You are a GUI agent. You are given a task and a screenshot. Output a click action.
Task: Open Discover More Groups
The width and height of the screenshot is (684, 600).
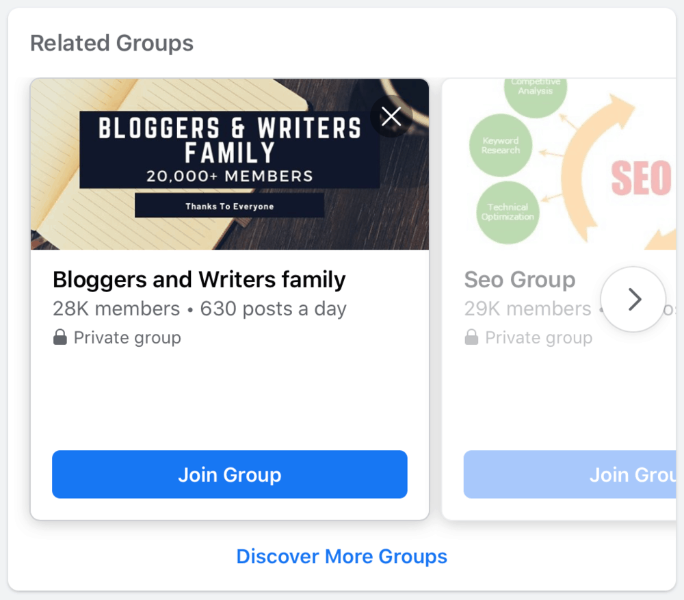342,556
